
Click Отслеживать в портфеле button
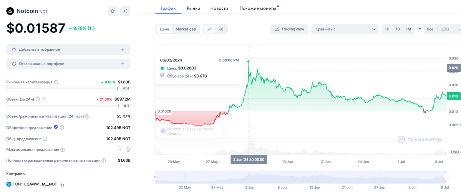[x=68, y=64]
